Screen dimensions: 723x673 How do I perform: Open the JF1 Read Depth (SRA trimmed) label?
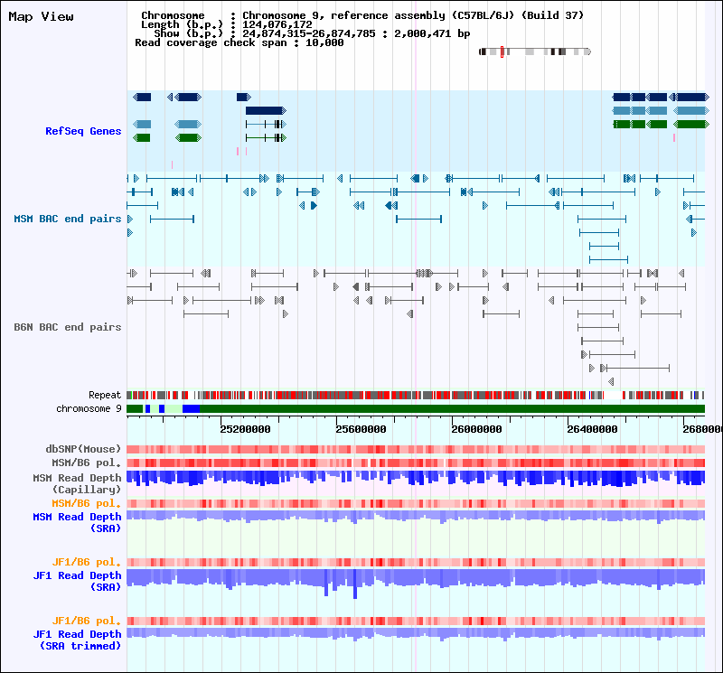pos(77,640)
